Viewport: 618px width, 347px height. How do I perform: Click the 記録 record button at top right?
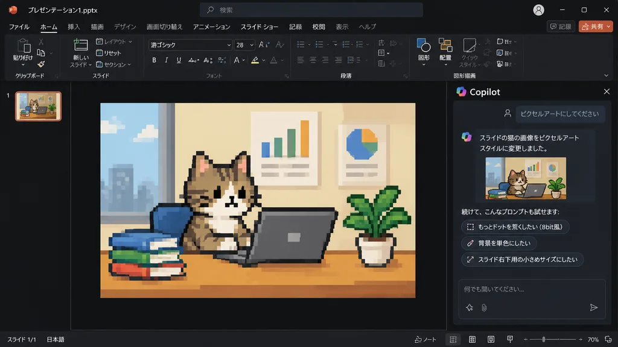(561, 27)
